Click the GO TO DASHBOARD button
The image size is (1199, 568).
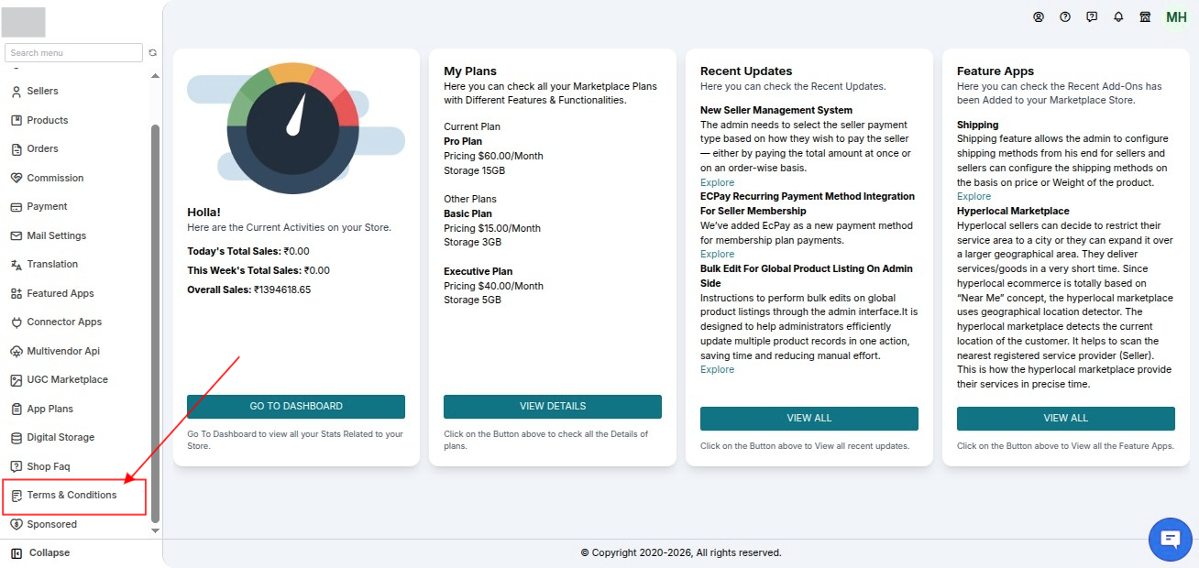point(296,407)
